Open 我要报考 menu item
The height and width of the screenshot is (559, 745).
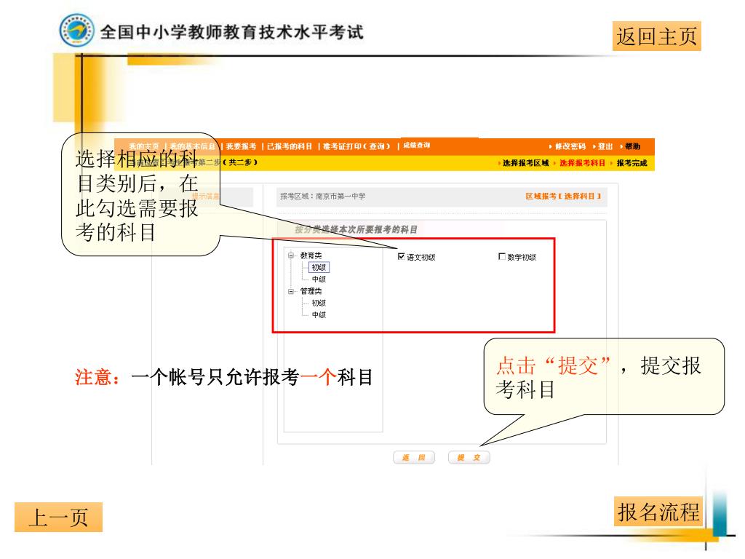(241, 146)
